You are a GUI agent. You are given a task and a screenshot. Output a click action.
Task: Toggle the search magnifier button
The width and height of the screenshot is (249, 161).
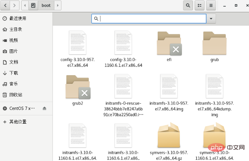[188, 5]
